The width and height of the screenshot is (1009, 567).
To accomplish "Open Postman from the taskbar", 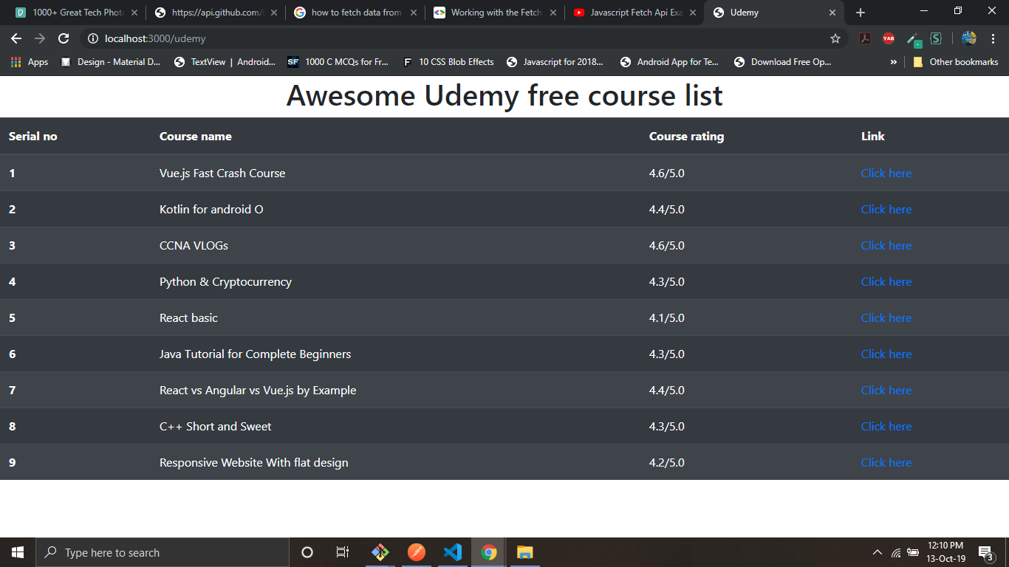I will (x=417, y=552).
